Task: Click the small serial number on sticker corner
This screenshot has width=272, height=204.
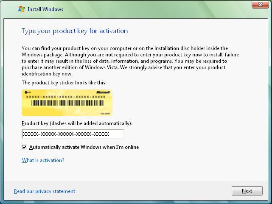Action: coord(105,114)
